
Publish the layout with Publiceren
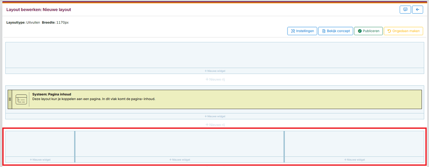coord(368,31)
